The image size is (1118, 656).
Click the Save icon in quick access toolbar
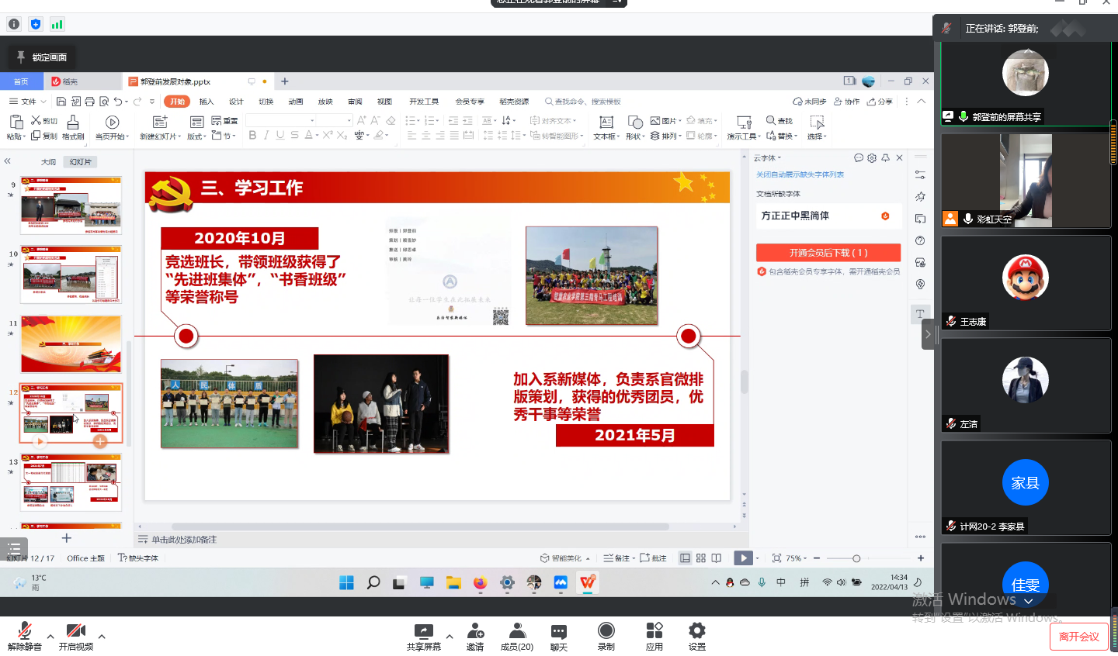pos(61,102)
